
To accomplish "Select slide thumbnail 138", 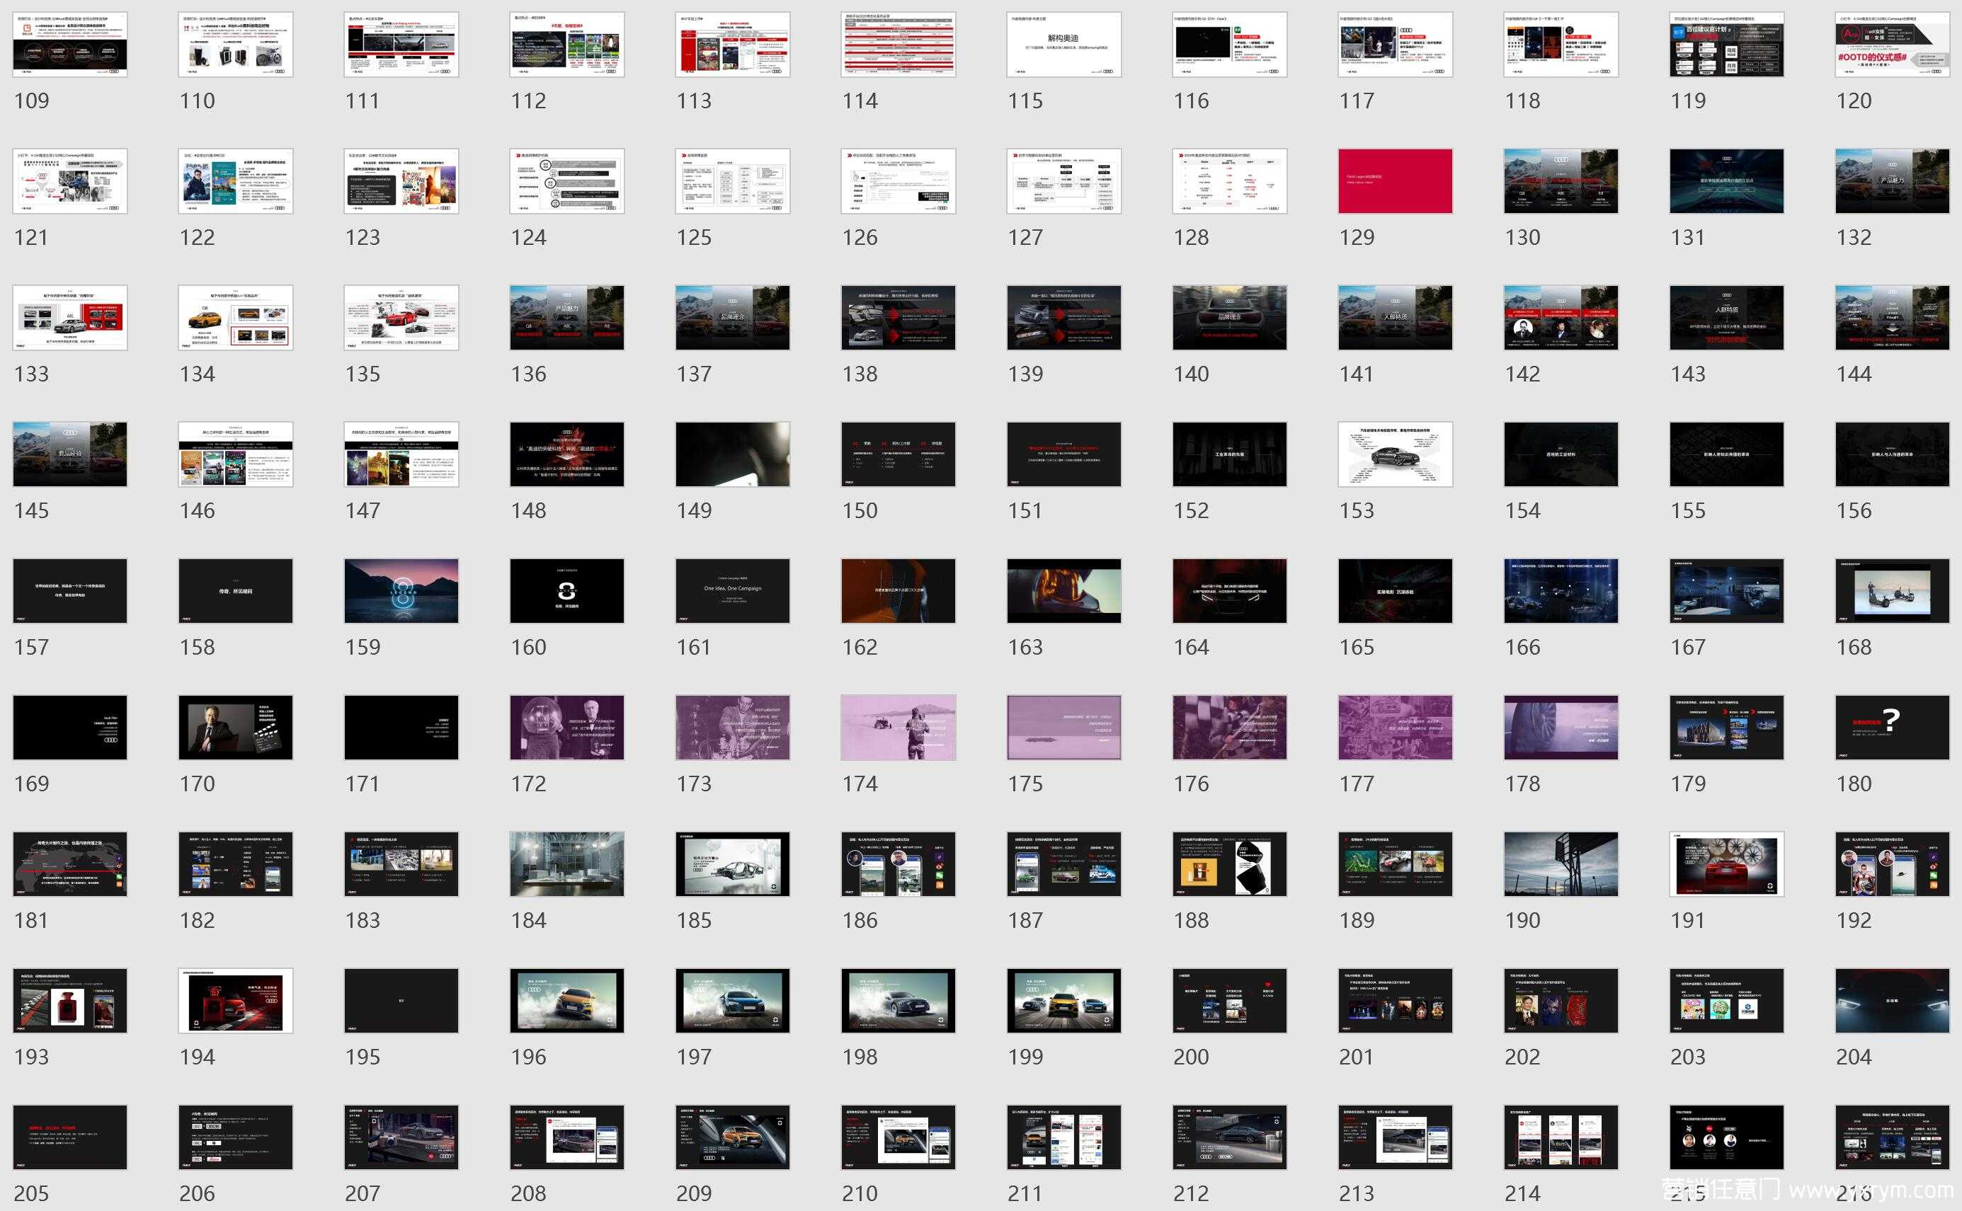I will (898, 318).
